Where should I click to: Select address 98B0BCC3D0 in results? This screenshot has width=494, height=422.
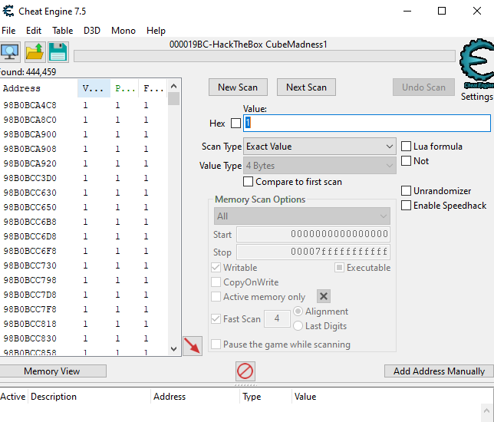pyautogui.click(x=30, y=178)
